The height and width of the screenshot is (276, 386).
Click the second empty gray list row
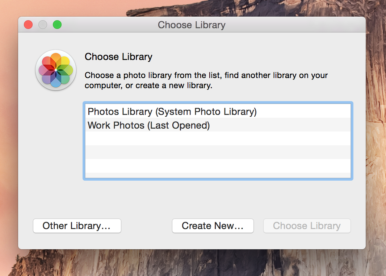coord(218,152)
